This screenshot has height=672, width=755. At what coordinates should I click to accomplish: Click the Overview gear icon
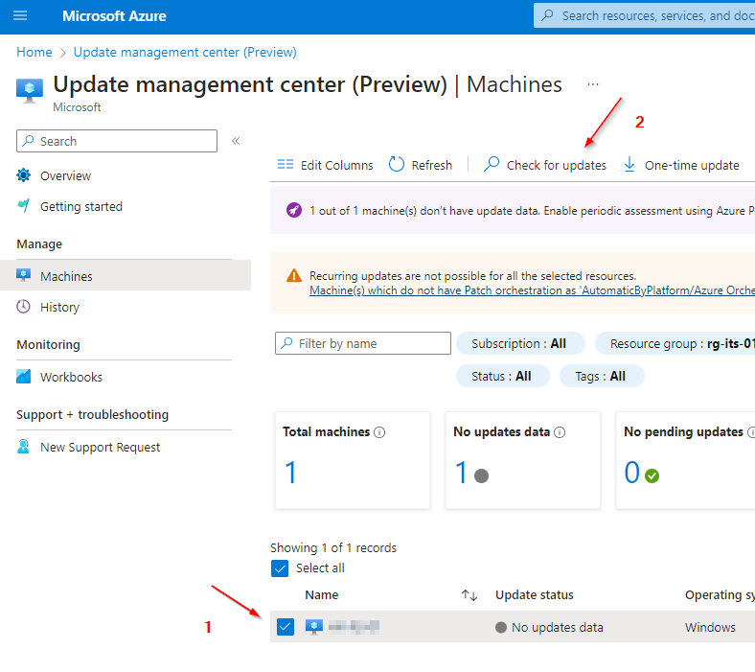pyautogui.click(x=23, y=175)
